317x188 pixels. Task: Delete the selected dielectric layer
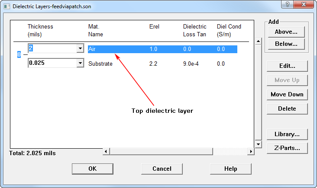(x=287, y=109)
